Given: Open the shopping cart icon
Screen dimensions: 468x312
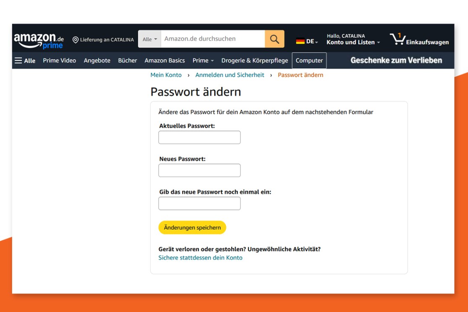Looking at the screenshot, I should pyautogui.click(x=397, y=39).
